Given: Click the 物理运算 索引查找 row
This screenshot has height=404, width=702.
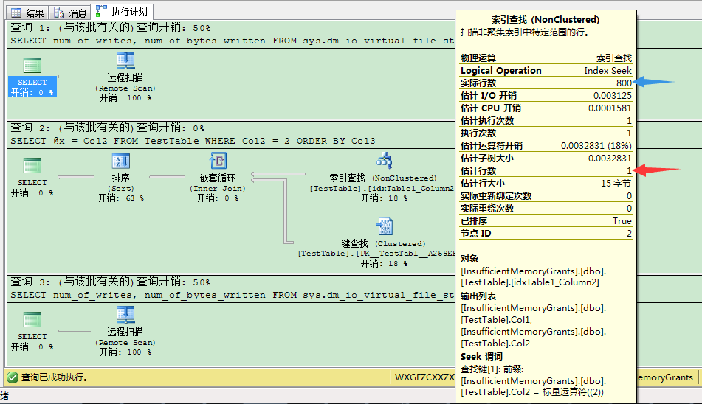Looking at the screenshot, I should coord(546,58).
